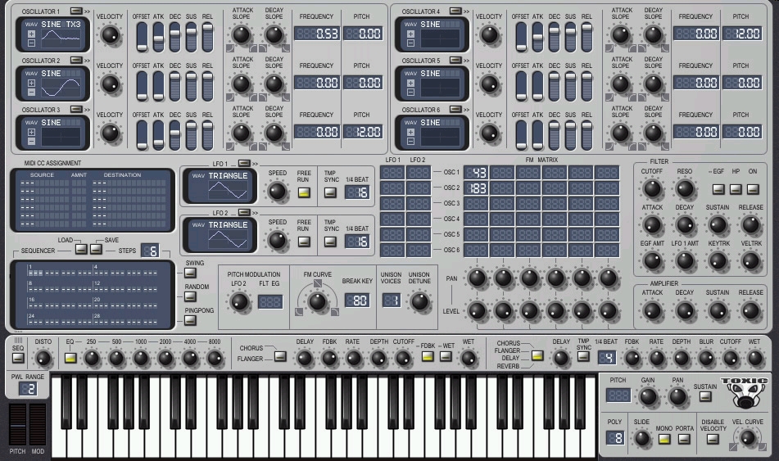Enable the MONO mode button
The width and height of the screenshot is (779, 461).
coord(664,439)
